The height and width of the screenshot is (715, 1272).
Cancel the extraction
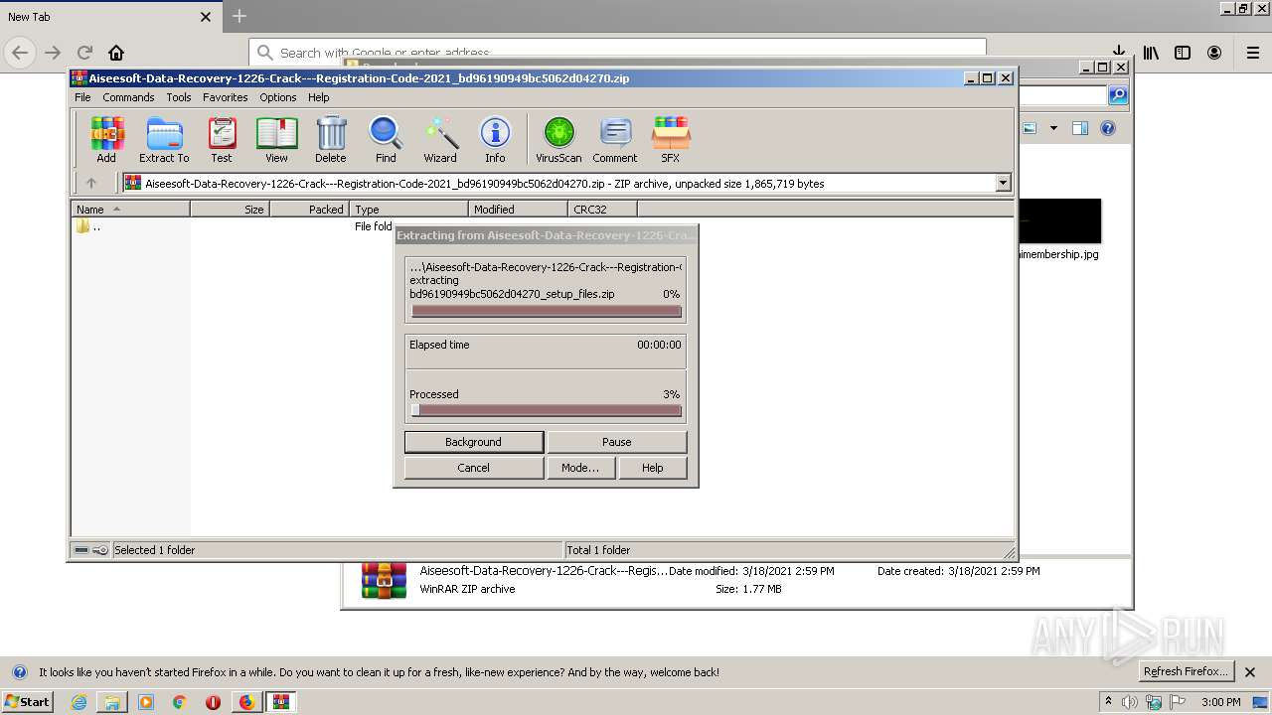click(x=473, y=468)
